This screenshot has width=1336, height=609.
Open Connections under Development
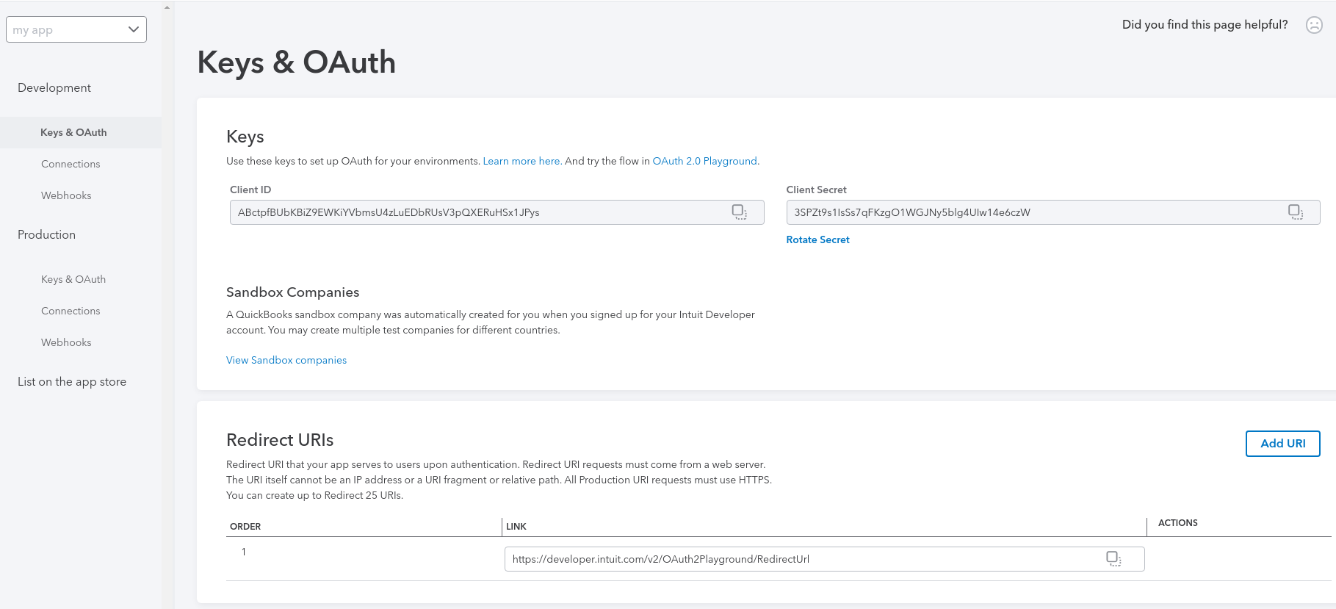pyautogui.click(x=71, y=164)
